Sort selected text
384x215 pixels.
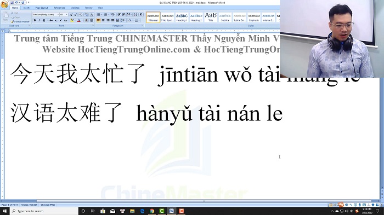[135, 15]
